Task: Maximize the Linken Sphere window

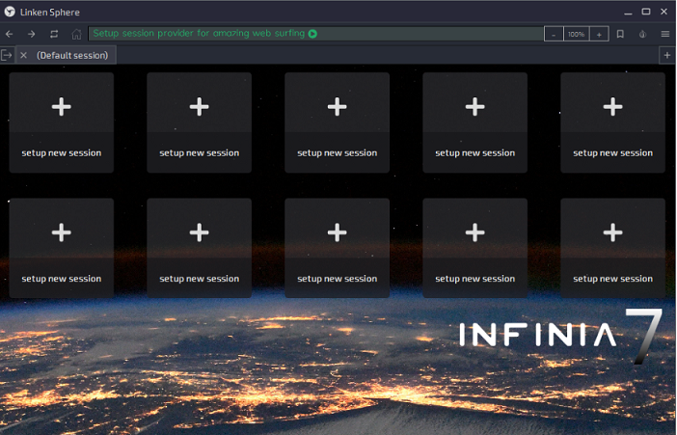Action: [x=646, y=12]
